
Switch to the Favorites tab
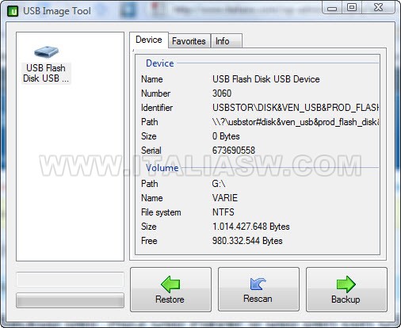pyautogui.click(x=189, y=41)
